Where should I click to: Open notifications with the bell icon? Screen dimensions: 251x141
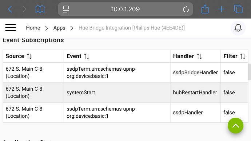coord(238,28)
